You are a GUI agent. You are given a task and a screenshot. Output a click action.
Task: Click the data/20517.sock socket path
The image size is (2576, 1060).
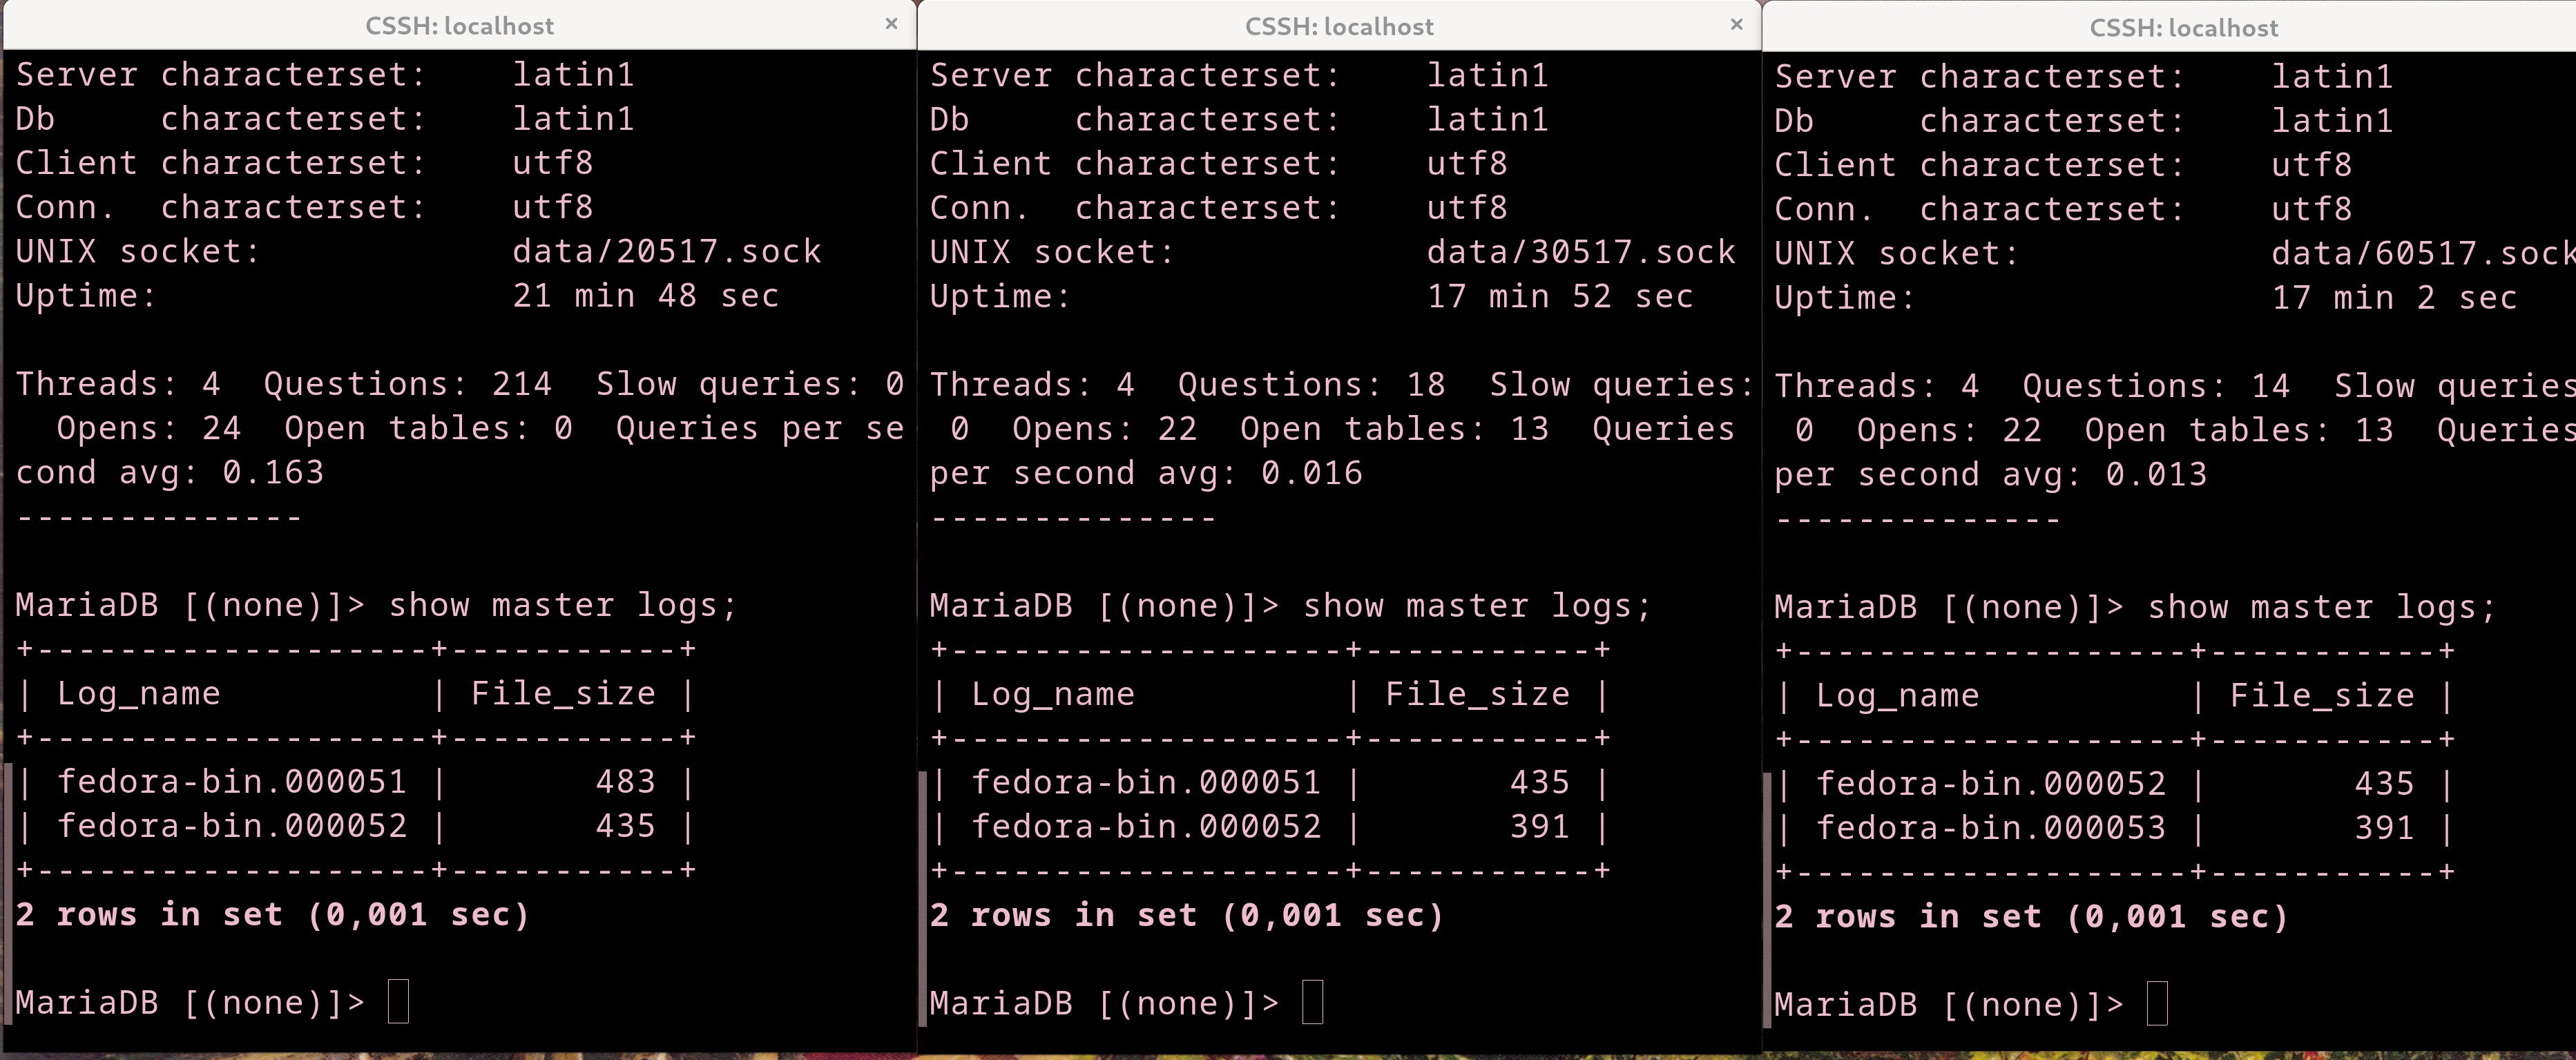point(666,251)
